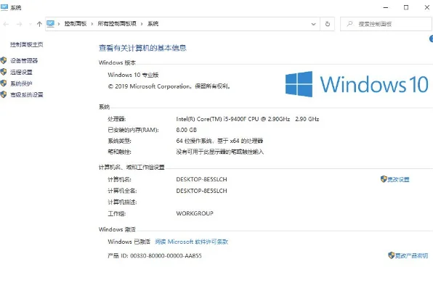Click shield icon beside 远程设置
The width and height of the screenshot is (433, 296).
click(x=4, y=72)
